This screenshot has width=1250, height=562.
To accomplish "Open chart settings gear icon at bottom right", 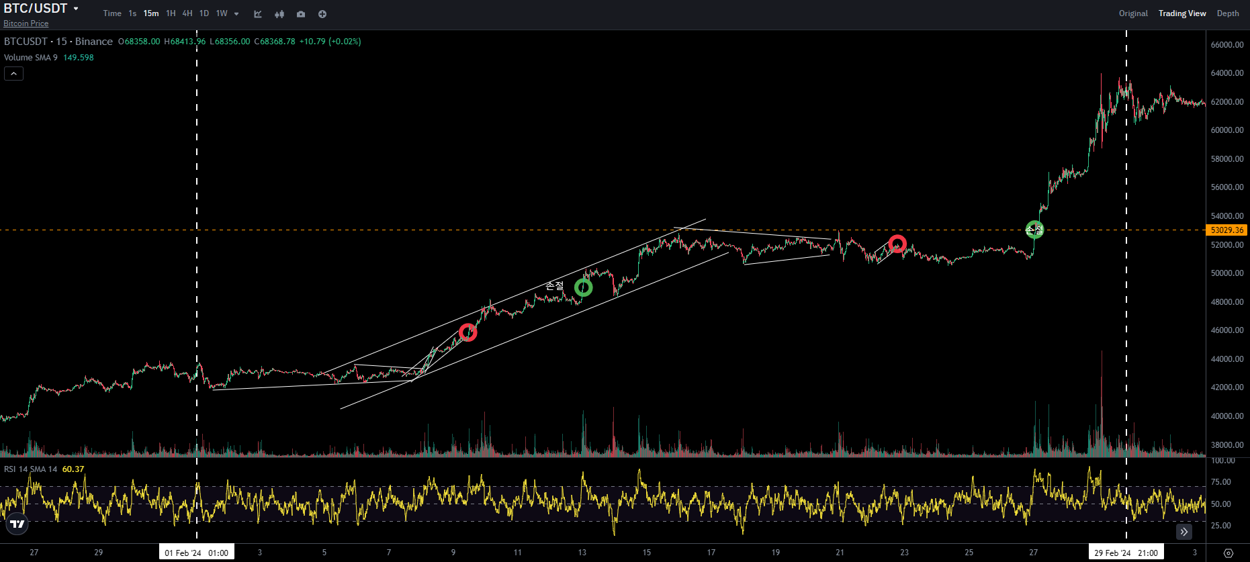I will click(x=1229, y=553).
